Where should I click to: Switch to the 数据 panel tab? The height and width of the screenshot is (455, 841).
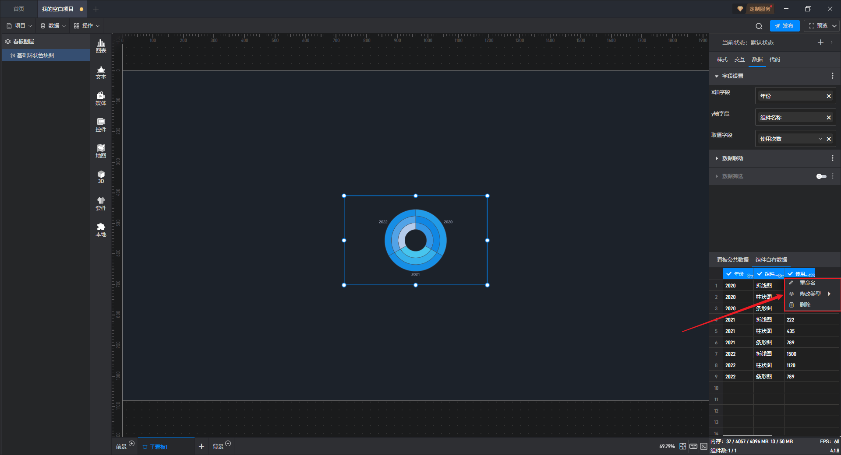pos(757,59)
